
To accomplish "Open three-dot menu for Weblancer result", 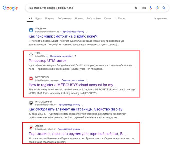I will point(87,32).
